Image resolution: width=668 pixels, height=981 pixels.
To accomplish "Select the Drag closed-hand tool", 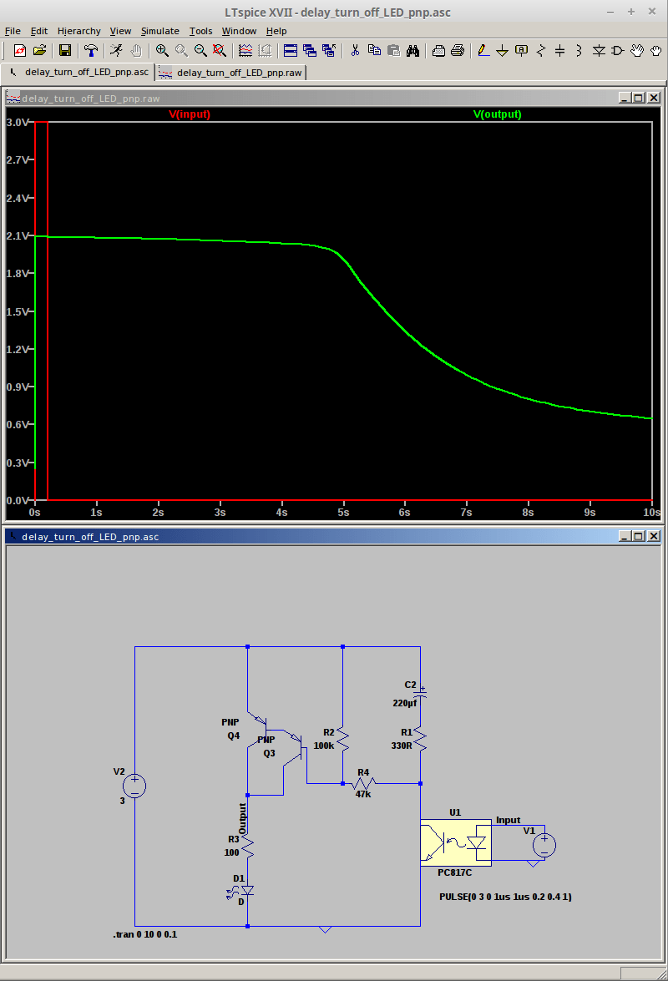I will click(x=655, y=51).
